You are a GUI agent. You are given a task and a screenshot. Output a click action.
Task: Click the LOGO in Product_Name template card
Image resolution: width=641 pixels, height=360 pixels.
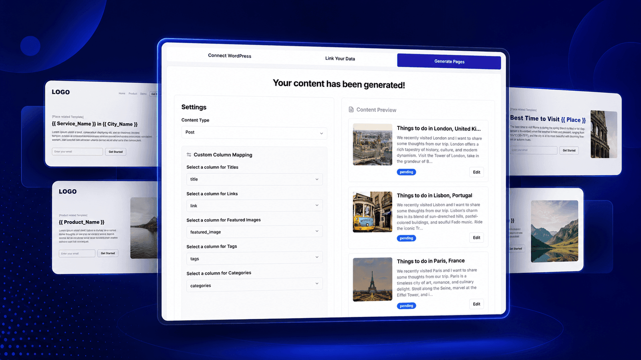click(68, 192)
